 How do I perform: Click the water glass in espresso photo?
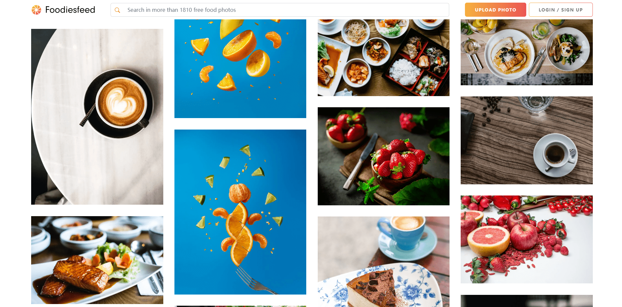tap(536, 104)
